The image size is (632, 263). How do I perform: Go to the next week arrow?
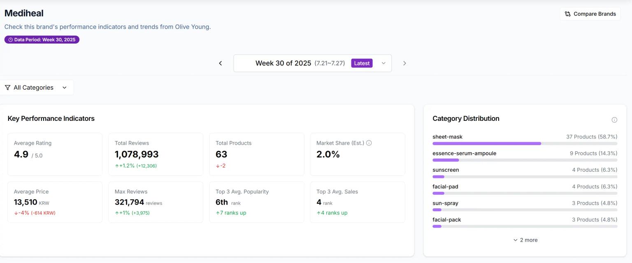coord(404,63)
